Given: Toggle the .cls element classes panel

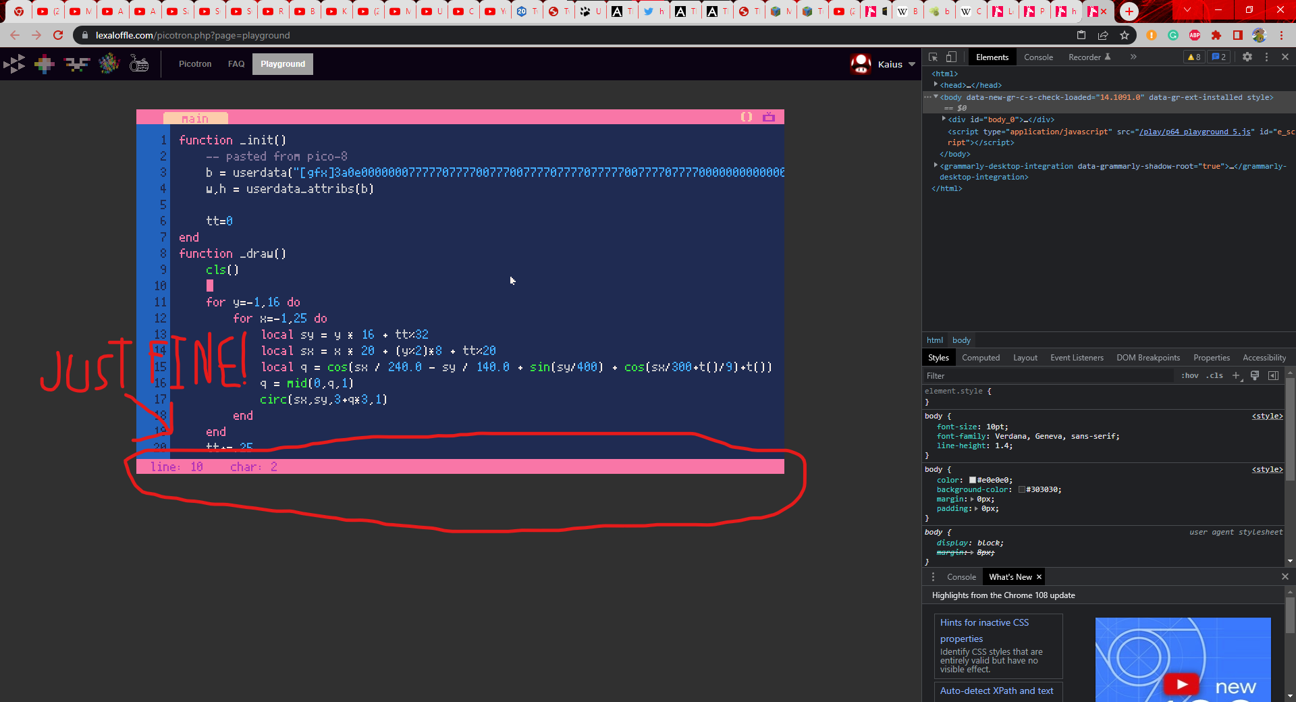Looking at the screenshot, I should click(x=1216, y=375).
